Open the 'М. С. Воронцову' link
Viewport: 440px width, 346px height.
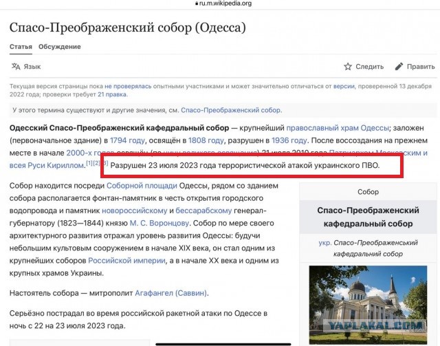[159, 224]
